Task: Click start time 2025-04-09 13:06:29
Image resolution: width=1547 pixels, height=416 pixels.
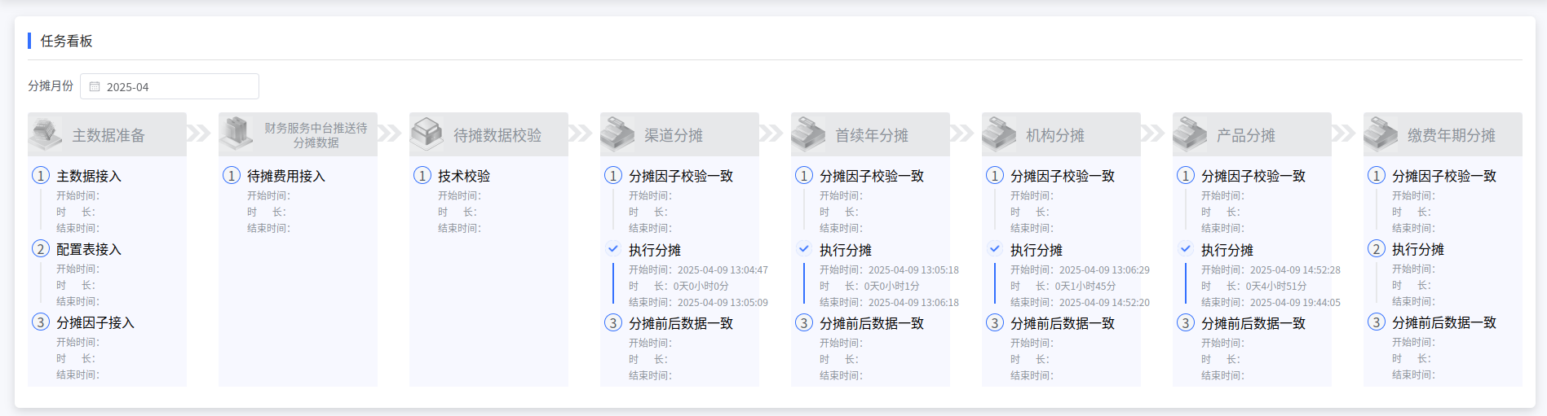Action: (1104, 269)
